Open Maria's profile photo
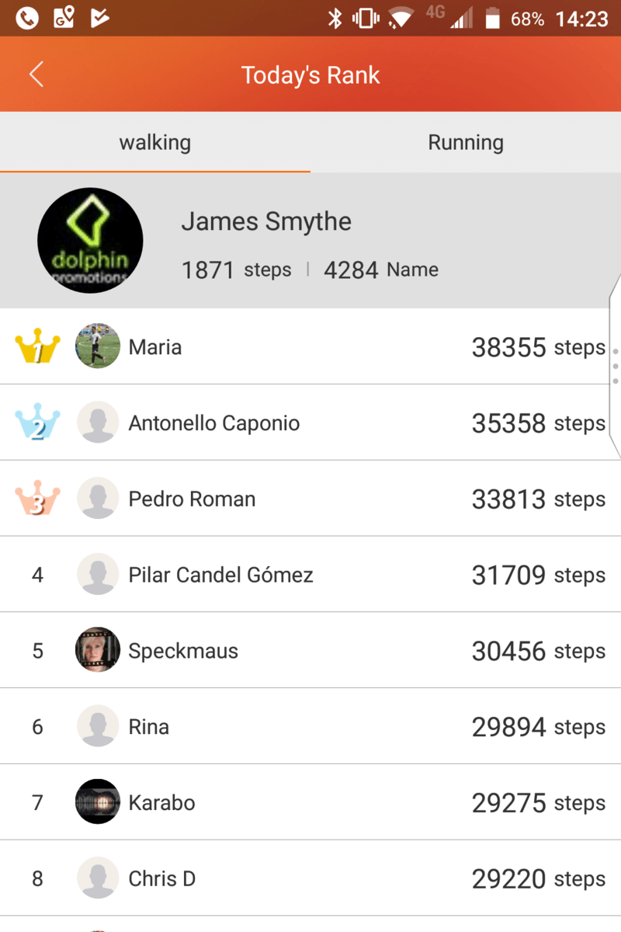The image size is (621, 932). (x=98, y=346)
